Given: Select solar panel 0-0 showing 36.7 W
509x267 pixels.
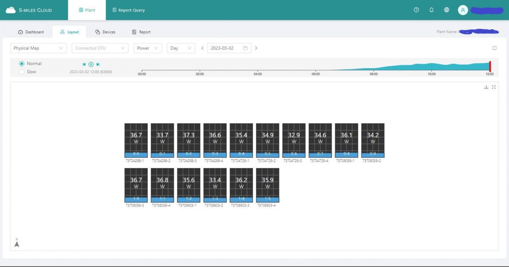Looking at the screenshot, I should point(136,140).
